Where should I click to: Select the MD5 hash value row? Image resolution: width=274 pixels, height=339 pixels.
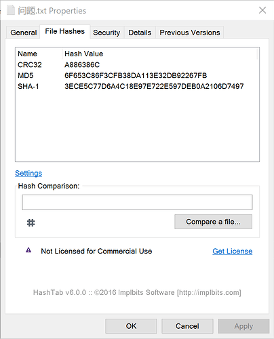pyautogui.click(x=137, y=75)
